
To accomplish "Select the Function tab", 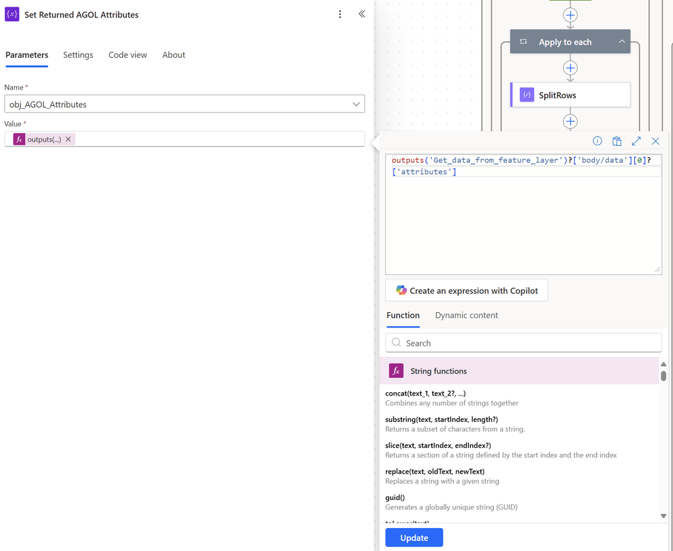I will tap(403, 315).
